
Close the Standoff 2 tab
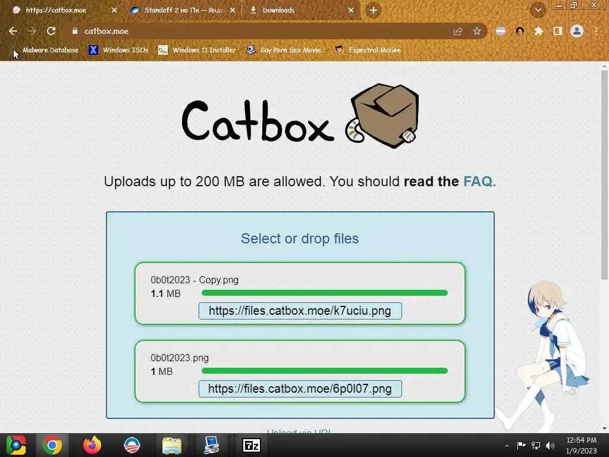233,11
